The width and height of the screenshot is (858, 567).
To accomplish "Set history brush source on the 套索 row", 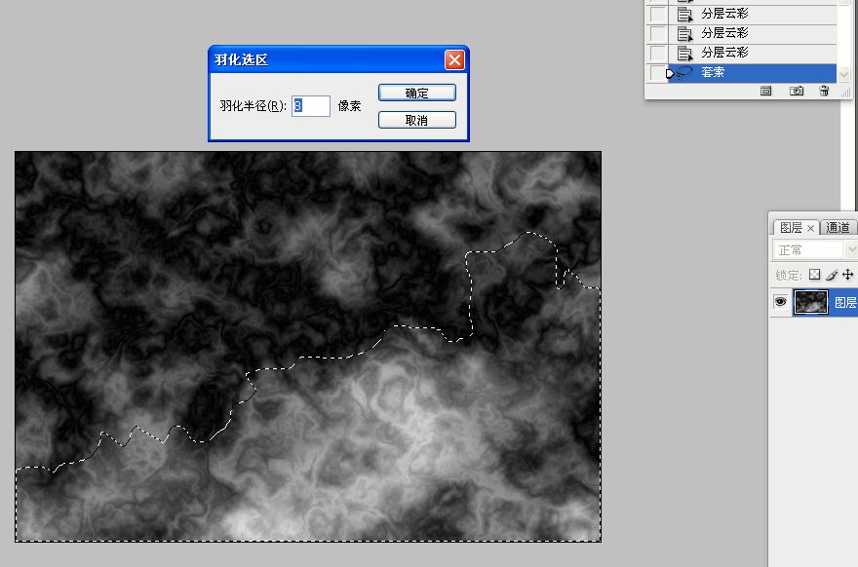I will 656,72.
